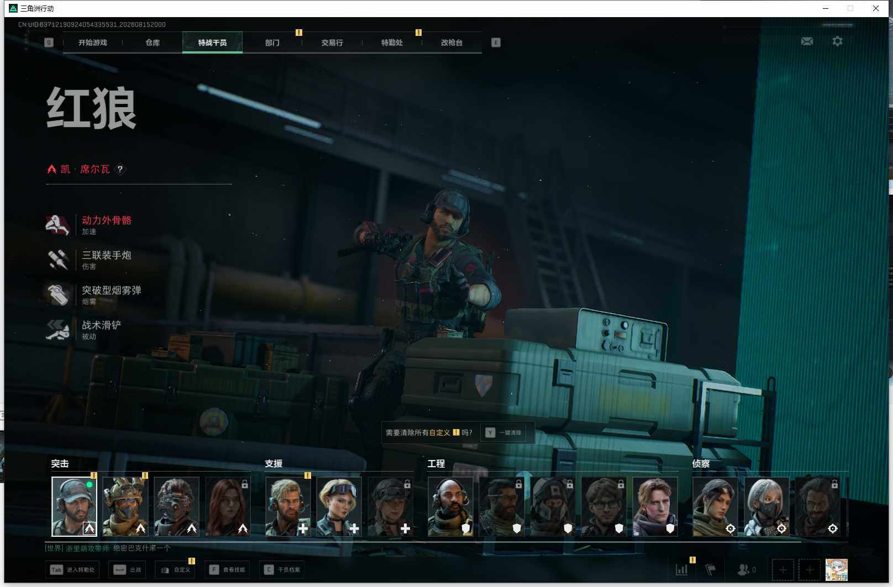Select the 三联装手炮 skill icon
Image resolution: width=893 pixels, height=587 pixels.
point(58,260)
